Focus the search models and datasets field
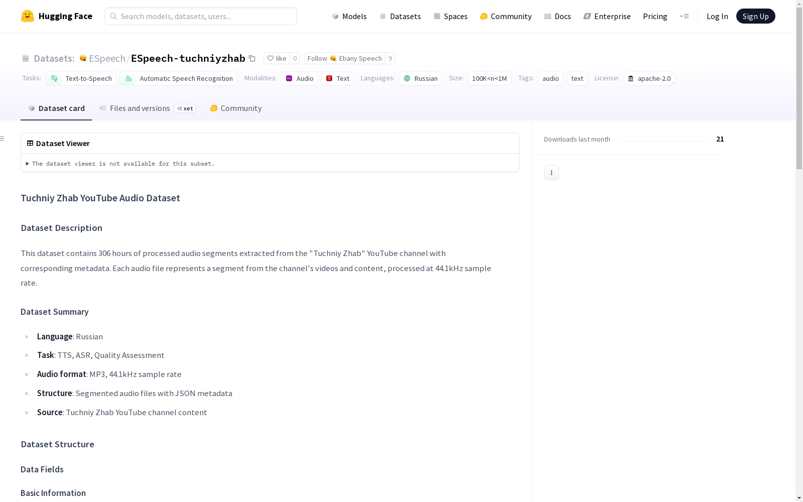Viewport: 803px width, 502px height. point(201,16)
